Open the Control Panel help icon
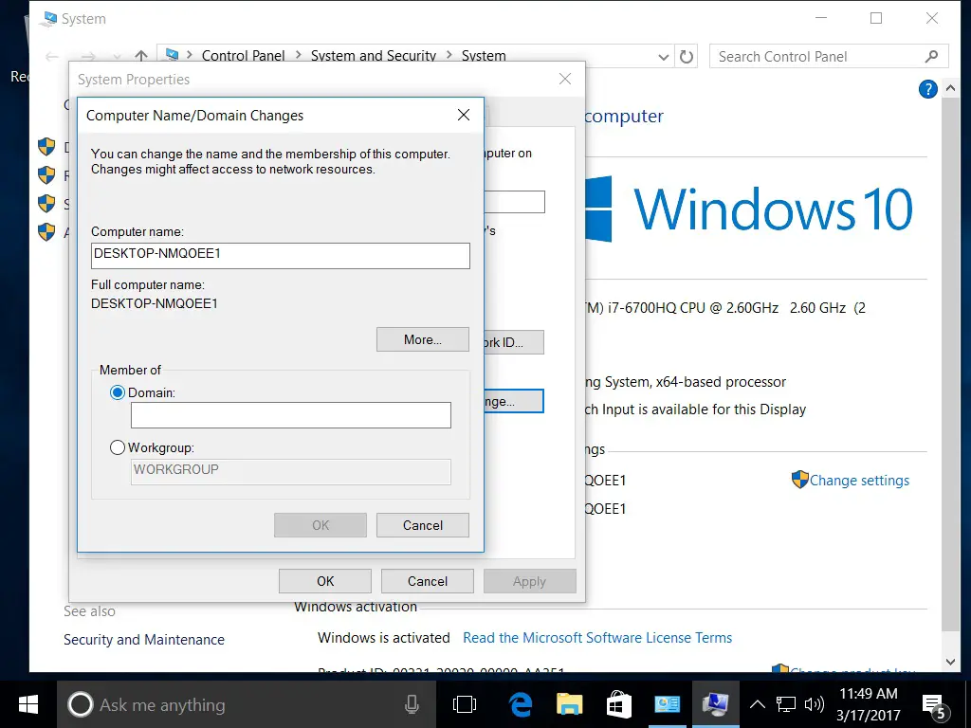The height and width of the screenshot is (728, 971). tap(927, 89)
